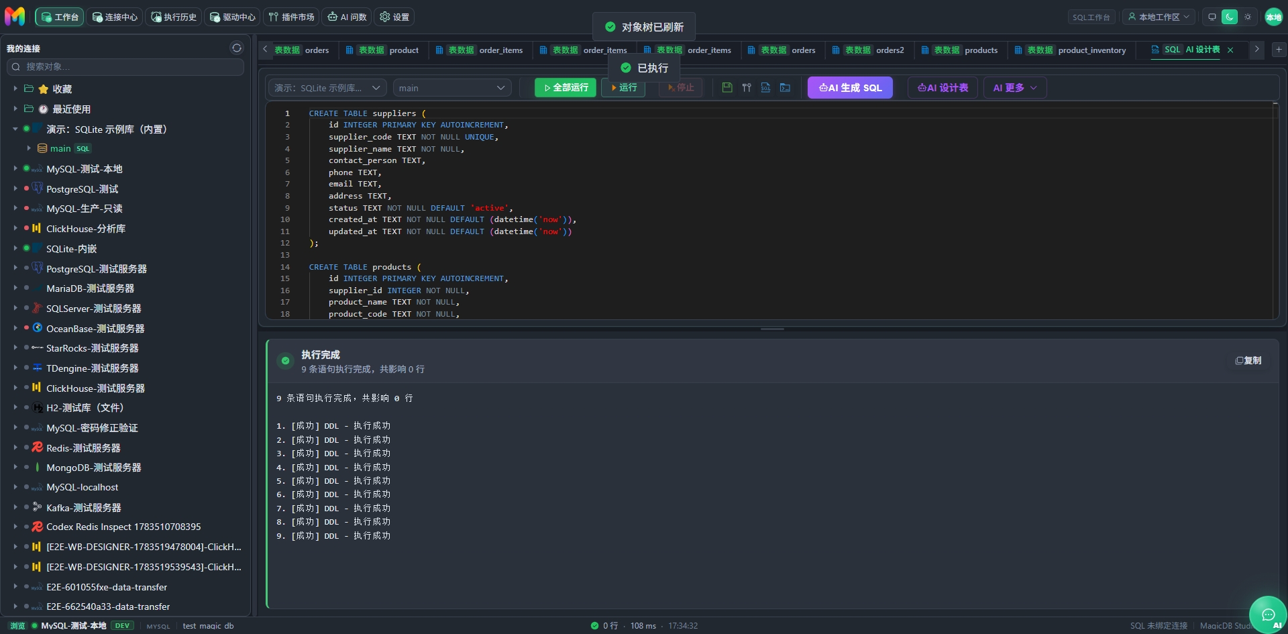Click the 最近使用 clock icon
The image size is (1288, 634).
coord(44,109)
